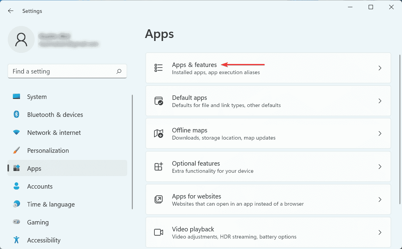Expand Apps & features chevron
The width and height of the screenshot is (402, 249).
pos(380,68)
